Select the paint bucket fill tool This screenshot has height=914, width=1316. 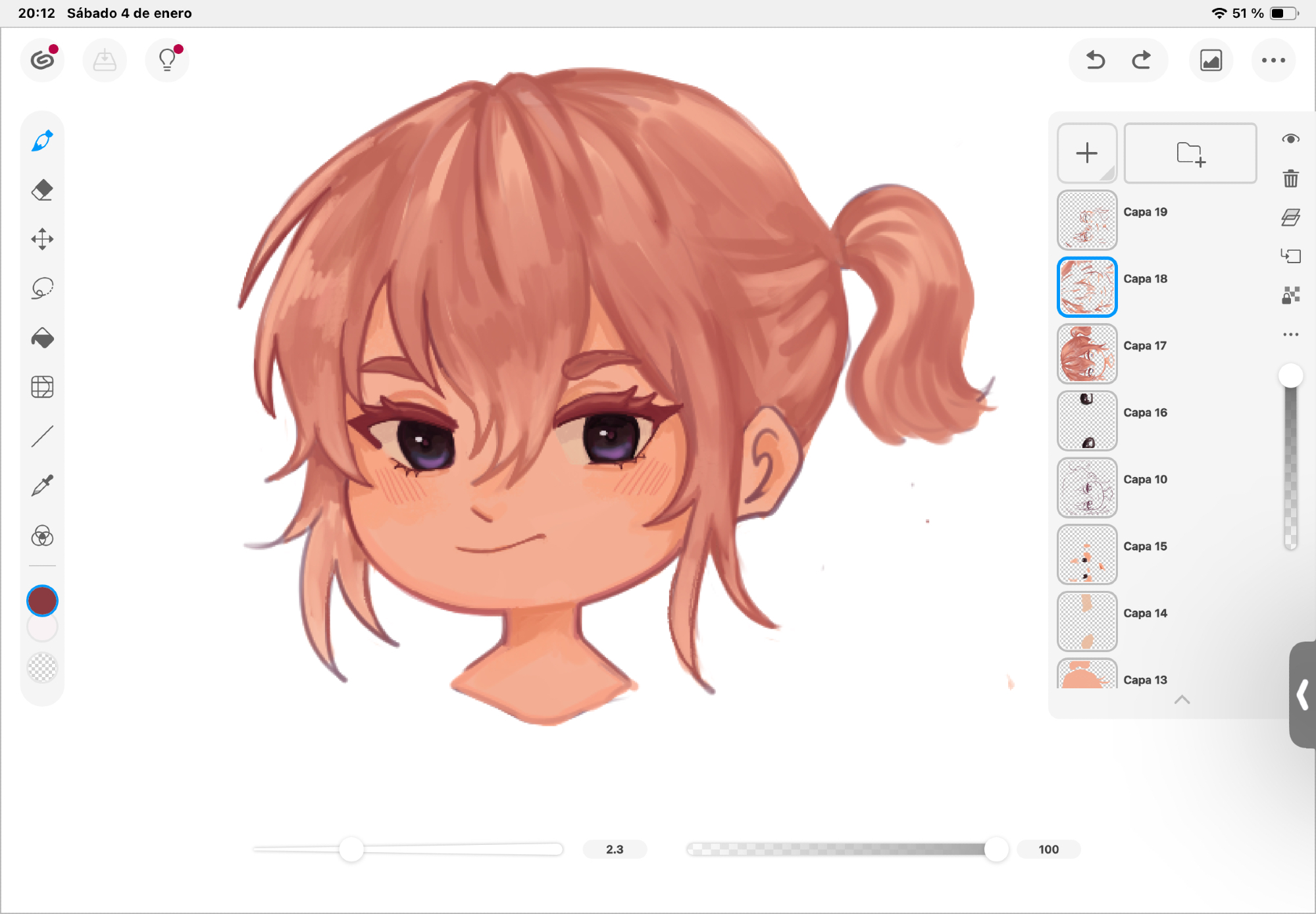tap(42, 338)
